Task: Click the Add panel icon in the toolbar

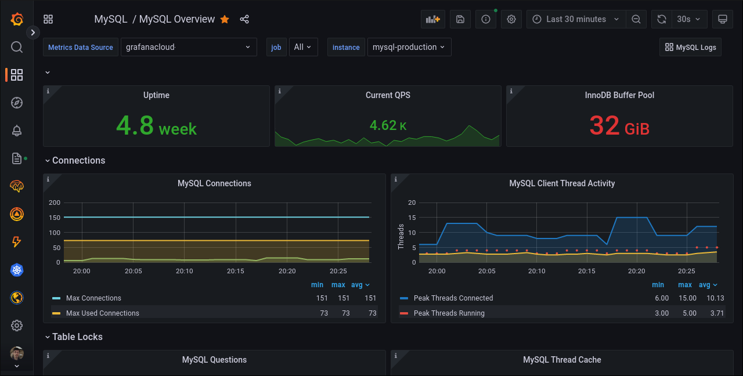Action: pyautogui.click(x=432, y=19)
